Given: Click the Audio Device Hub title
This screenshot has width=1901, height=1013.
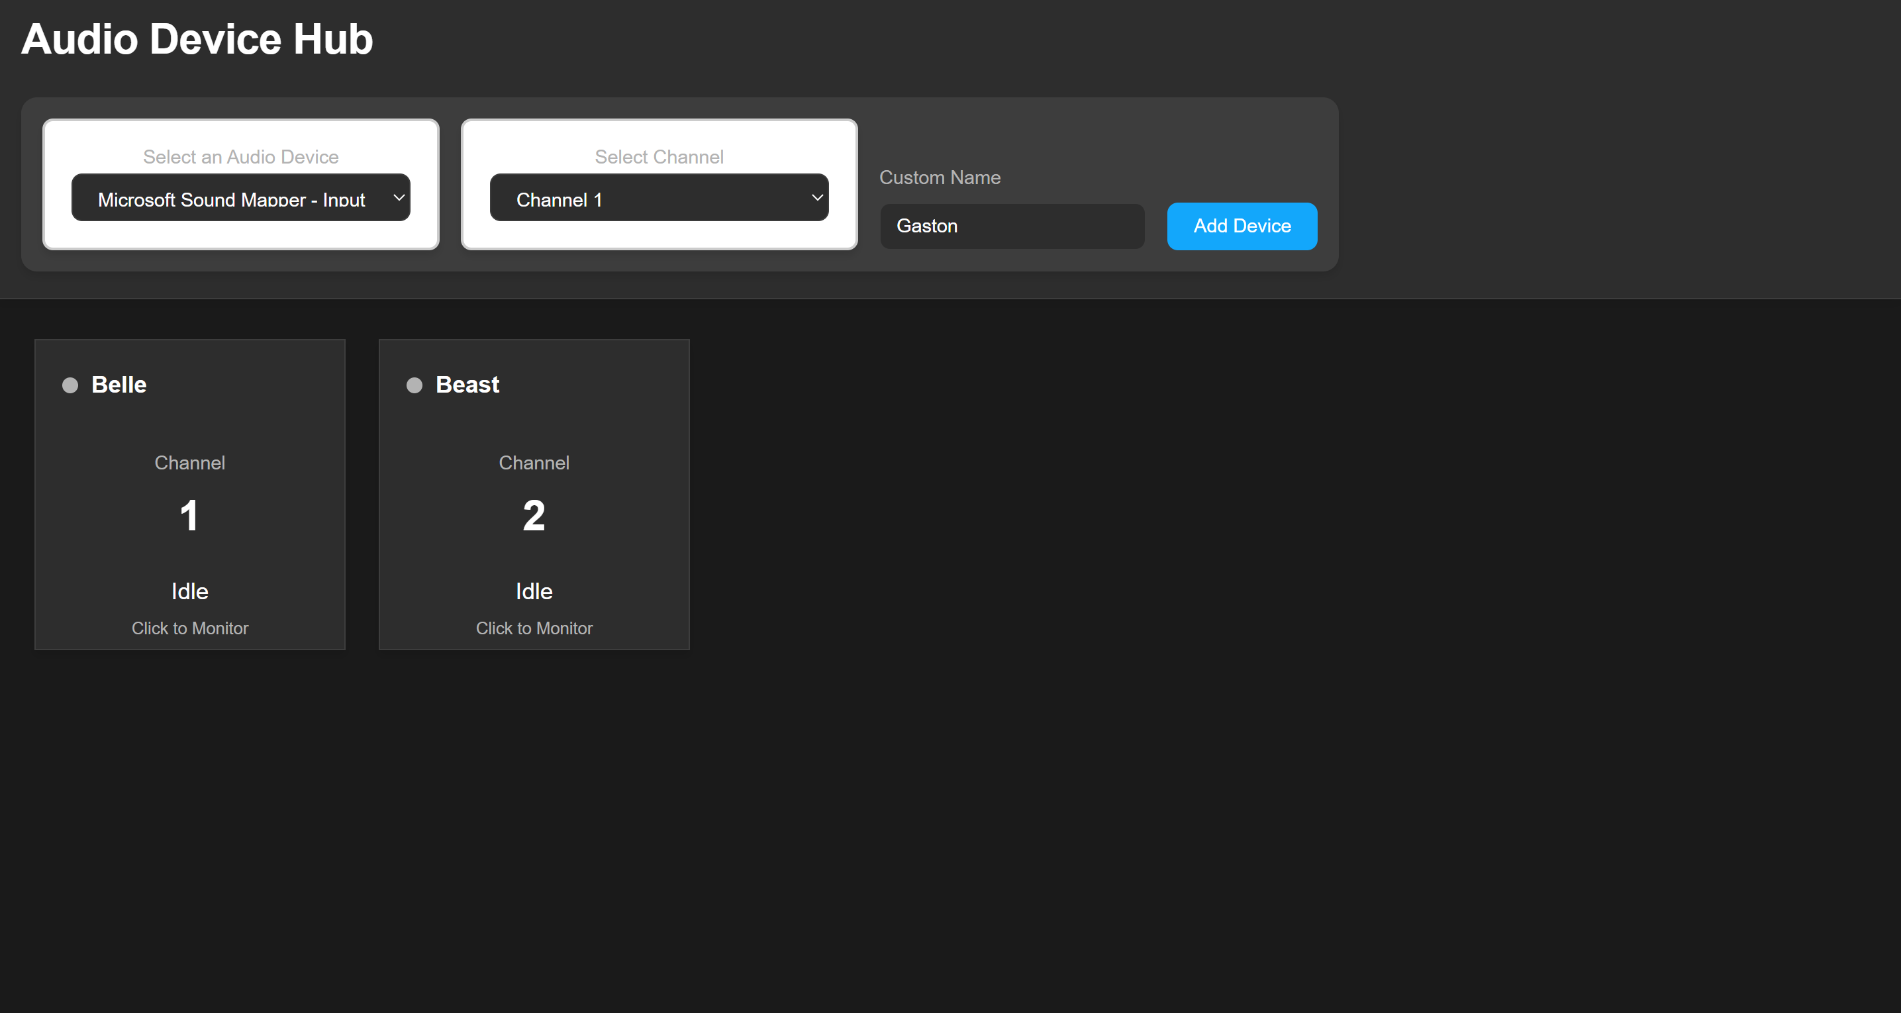Looking at the screenshot, I should pos(197,39).
